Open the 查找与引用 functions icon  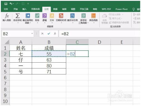click(72, 16)
